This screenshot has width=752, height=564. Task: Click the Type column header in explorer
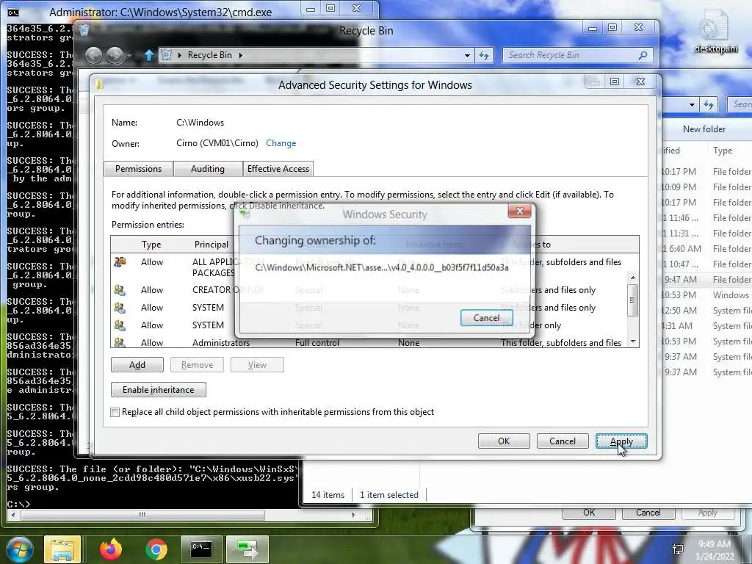coord(723,151)
